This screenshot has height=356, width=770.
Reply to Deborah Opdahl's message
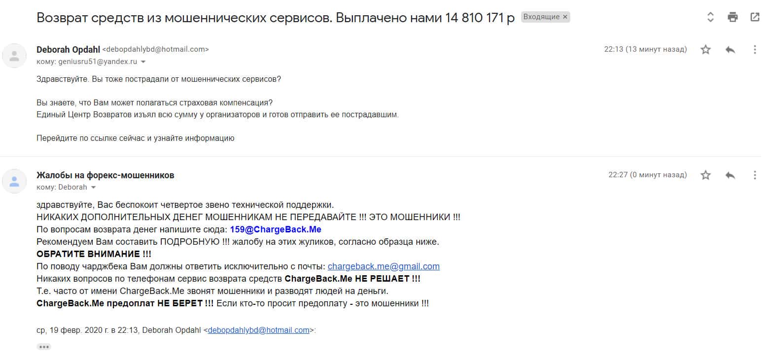[x=731, y=49]
